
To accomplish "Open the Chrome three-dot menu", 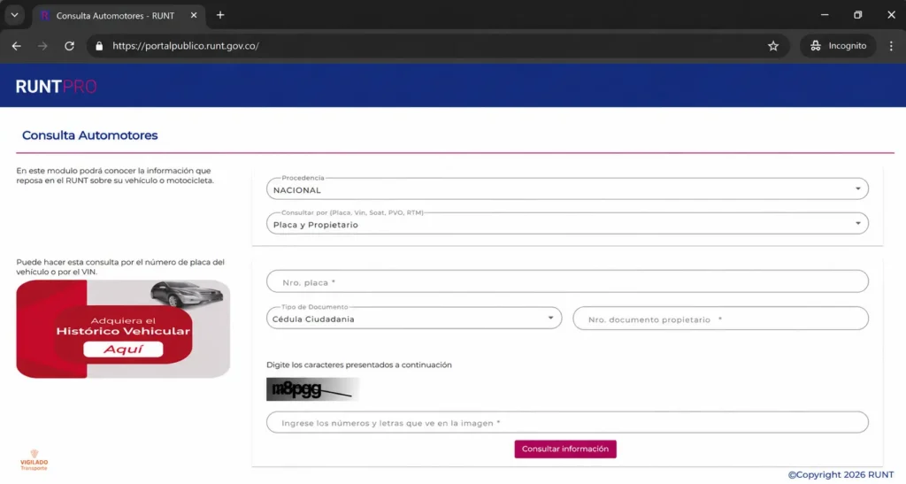I will pyautogui.click(x=891, y=46).
